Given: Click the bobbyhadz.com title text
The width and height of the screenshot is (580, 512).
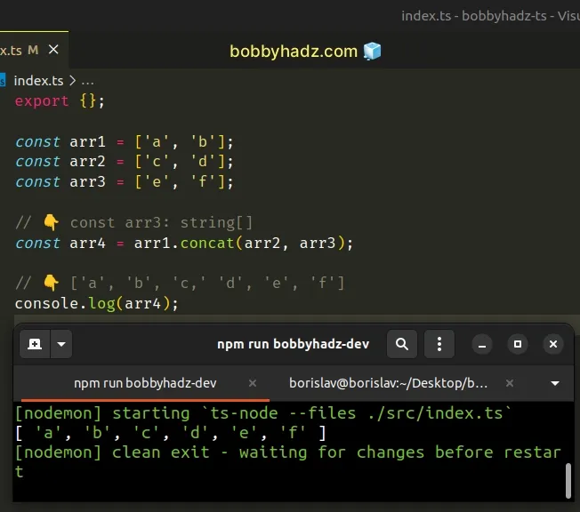Looking at the screenshot, I should click(x=294, y=52).
